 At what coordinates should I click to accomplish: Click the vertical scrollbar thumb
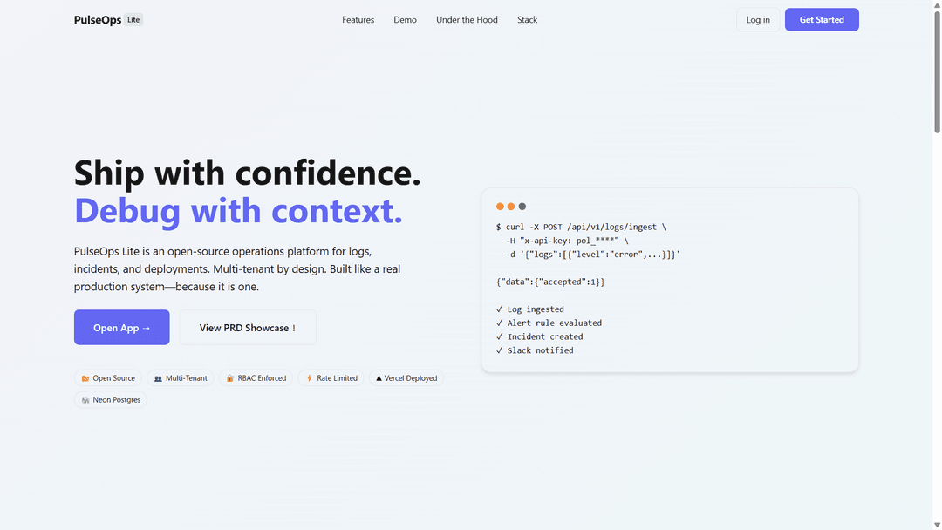[x=937, y=71]
